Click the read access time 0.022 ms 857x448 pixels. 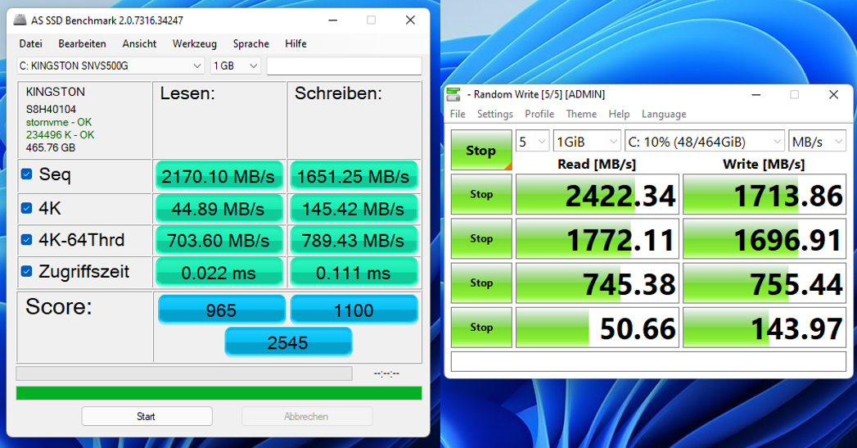pos(219,273)
